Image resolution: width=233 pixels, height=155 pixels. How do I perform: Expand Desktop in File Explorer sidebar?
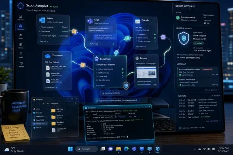(46, 113)
